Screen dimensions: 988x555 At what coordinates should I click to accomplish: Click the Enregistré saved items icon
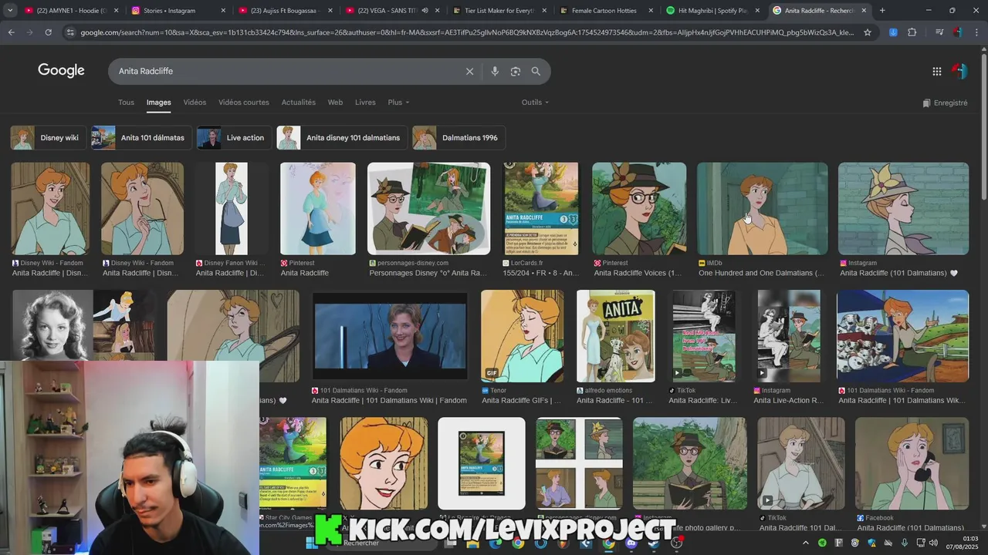point(945,103)
